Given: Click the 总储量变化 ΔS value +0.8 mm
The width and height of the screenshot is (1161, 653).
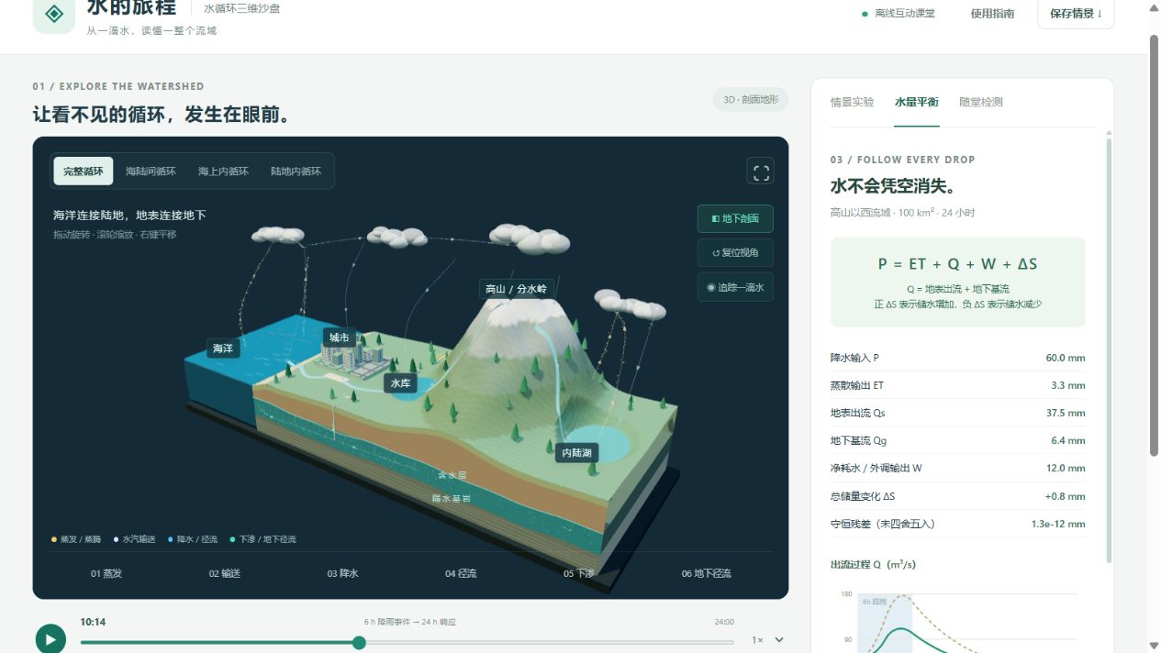Looking at the screenshot, I should 1066,496.
